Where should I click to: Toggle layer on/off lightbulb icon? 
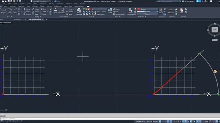pyautogui.click(x=84, y=9)
